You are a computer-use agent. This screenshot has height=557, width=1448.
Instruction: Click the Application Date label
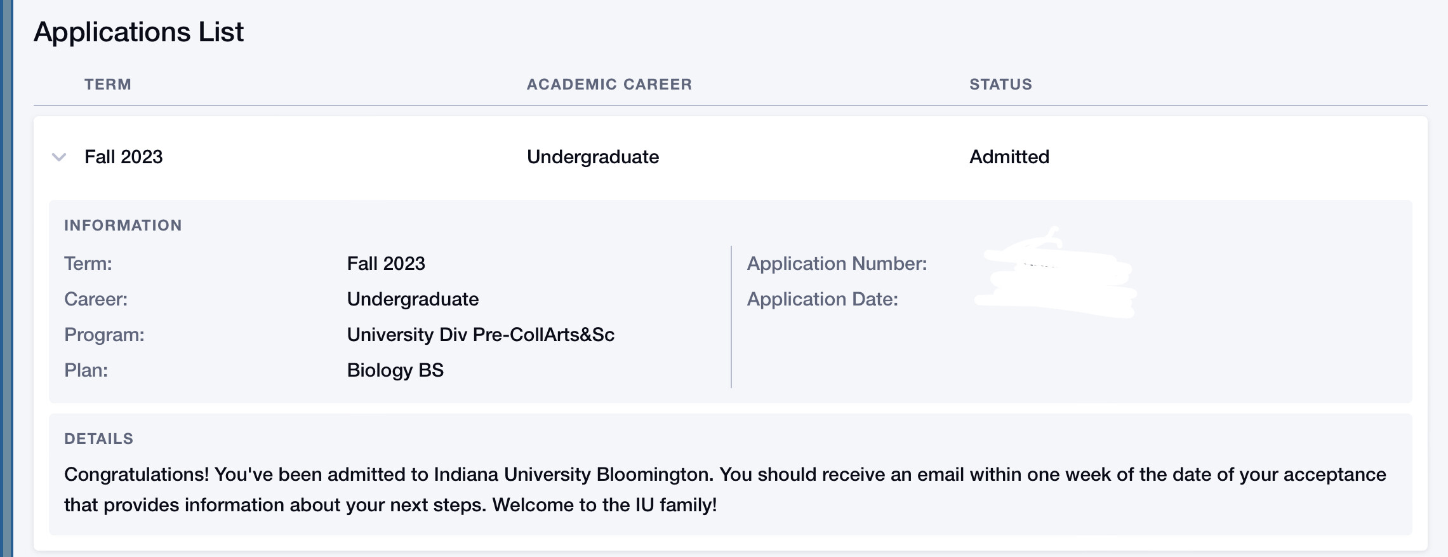click(x=822, y=299)
